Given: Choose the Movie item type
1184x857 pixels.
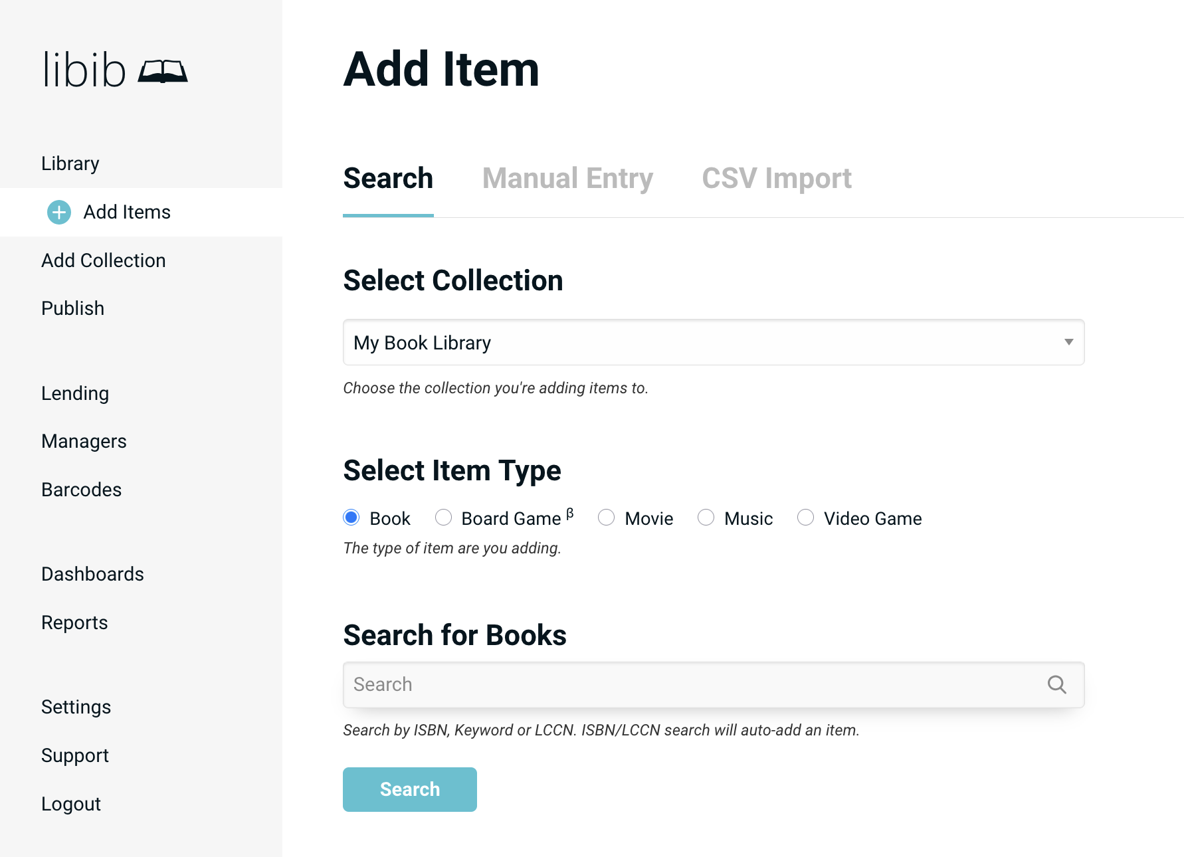Looking at the screenshot, I should (606, 518).
